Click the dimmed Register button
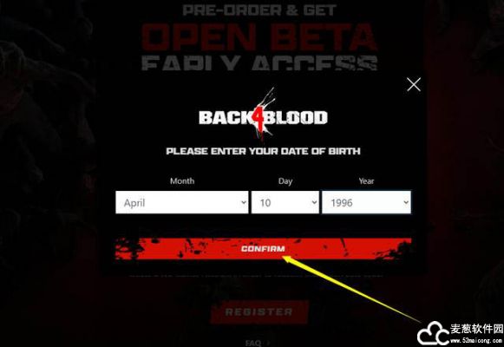 point(259,312)
